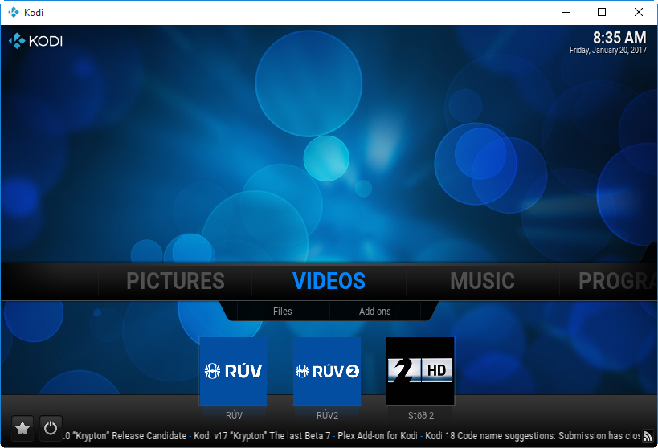
Task: Open Favourites with the star icon
Action: click(x=22, y=428)
